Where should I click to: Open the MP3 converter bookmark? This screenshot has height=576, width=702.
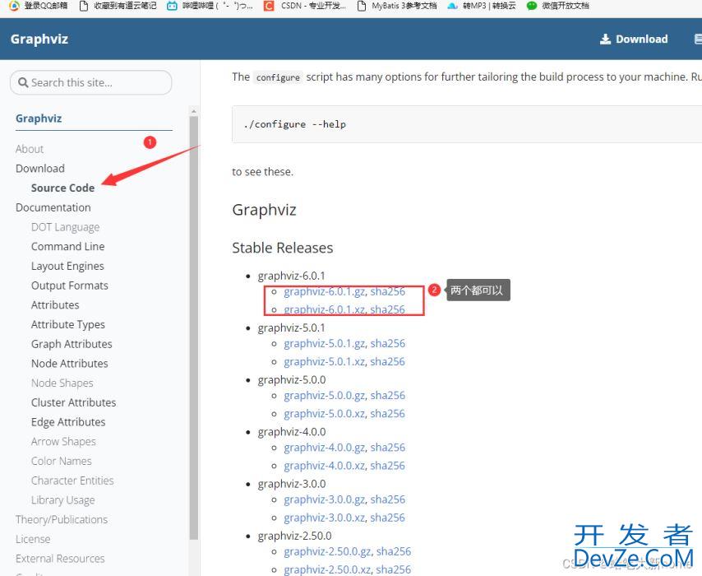(x=482, y=6)
